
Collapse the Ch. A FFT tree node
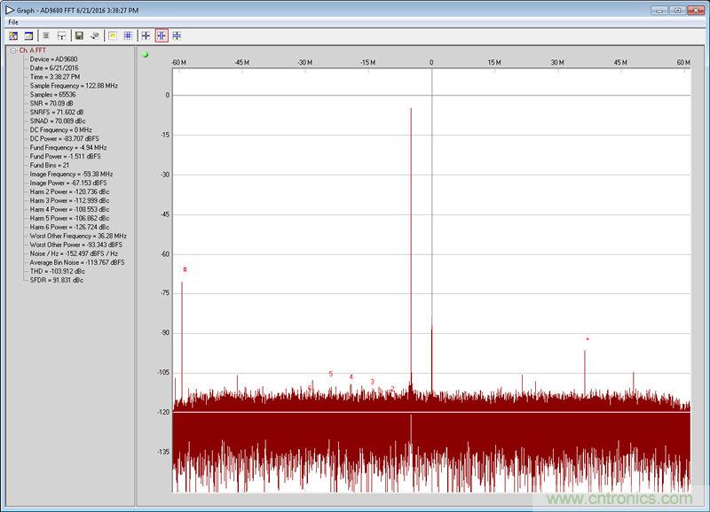[12, 50]
